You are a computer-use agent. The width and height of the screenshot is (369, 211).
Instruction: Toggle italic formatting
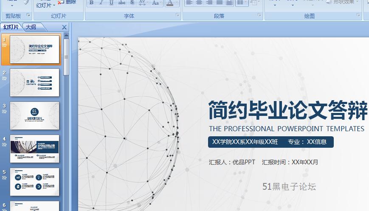(101, 3)
